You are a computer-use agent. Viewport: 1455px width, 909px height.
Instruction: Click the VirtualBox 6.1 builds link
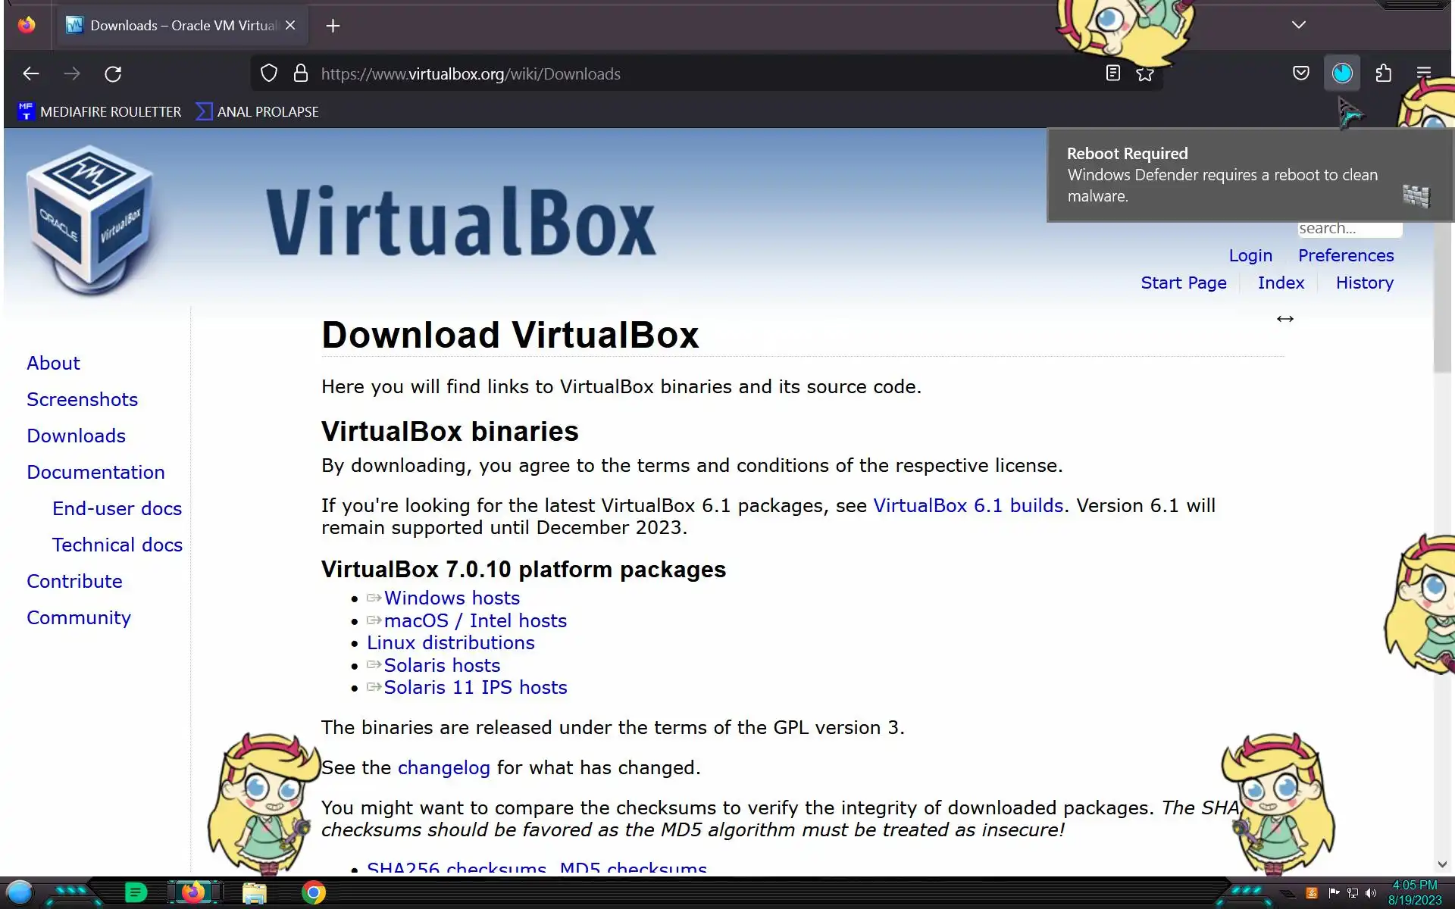pyautogui.click(x=968, y=505)
